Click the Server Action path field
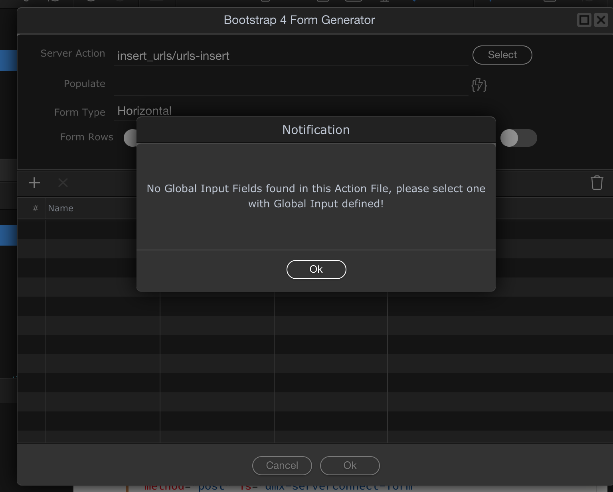613x492 pixels. 291,56
